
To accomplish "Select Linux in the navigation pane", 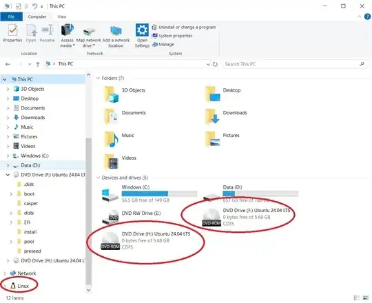I will coord(23,286).
